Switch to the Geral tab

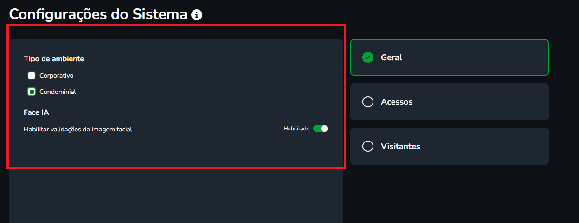pos(449,57)
